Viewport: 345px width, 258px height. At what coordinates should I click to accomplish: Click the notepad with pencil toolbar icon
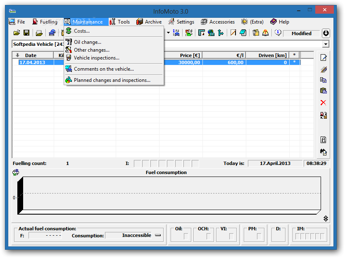[x=233, y=33]
